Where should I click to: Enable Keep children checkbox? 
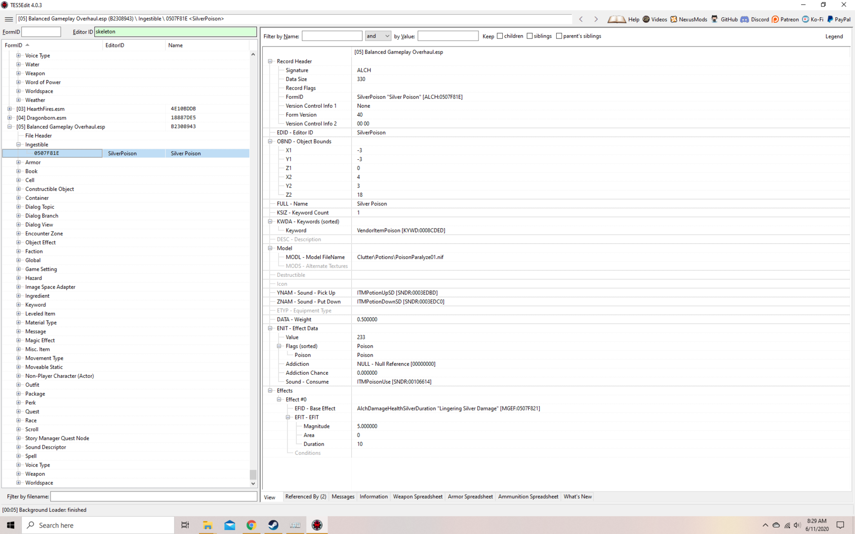500,36
